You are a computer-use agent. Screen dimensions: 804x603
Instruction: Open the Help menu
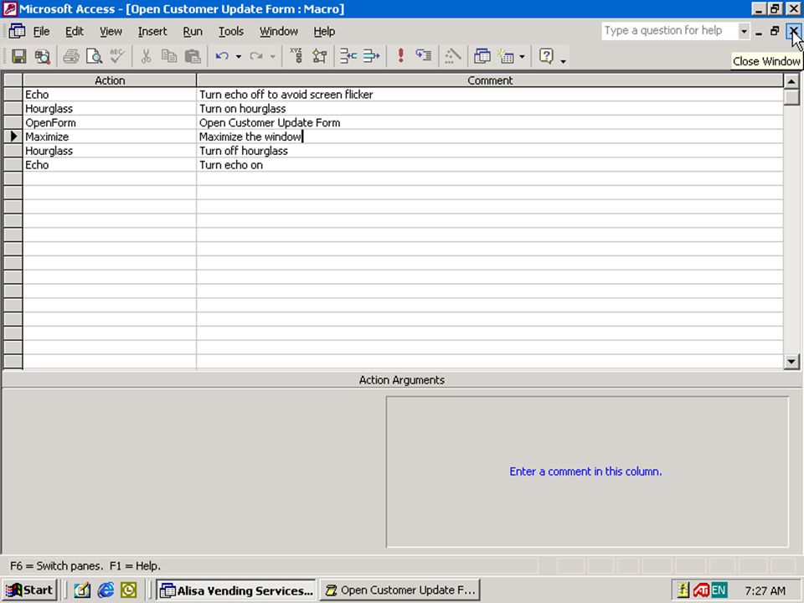(324, 31)
